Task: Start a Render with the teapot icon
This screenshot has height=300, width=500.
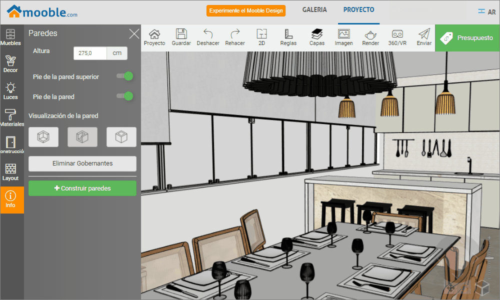Action: pos(370,37)
